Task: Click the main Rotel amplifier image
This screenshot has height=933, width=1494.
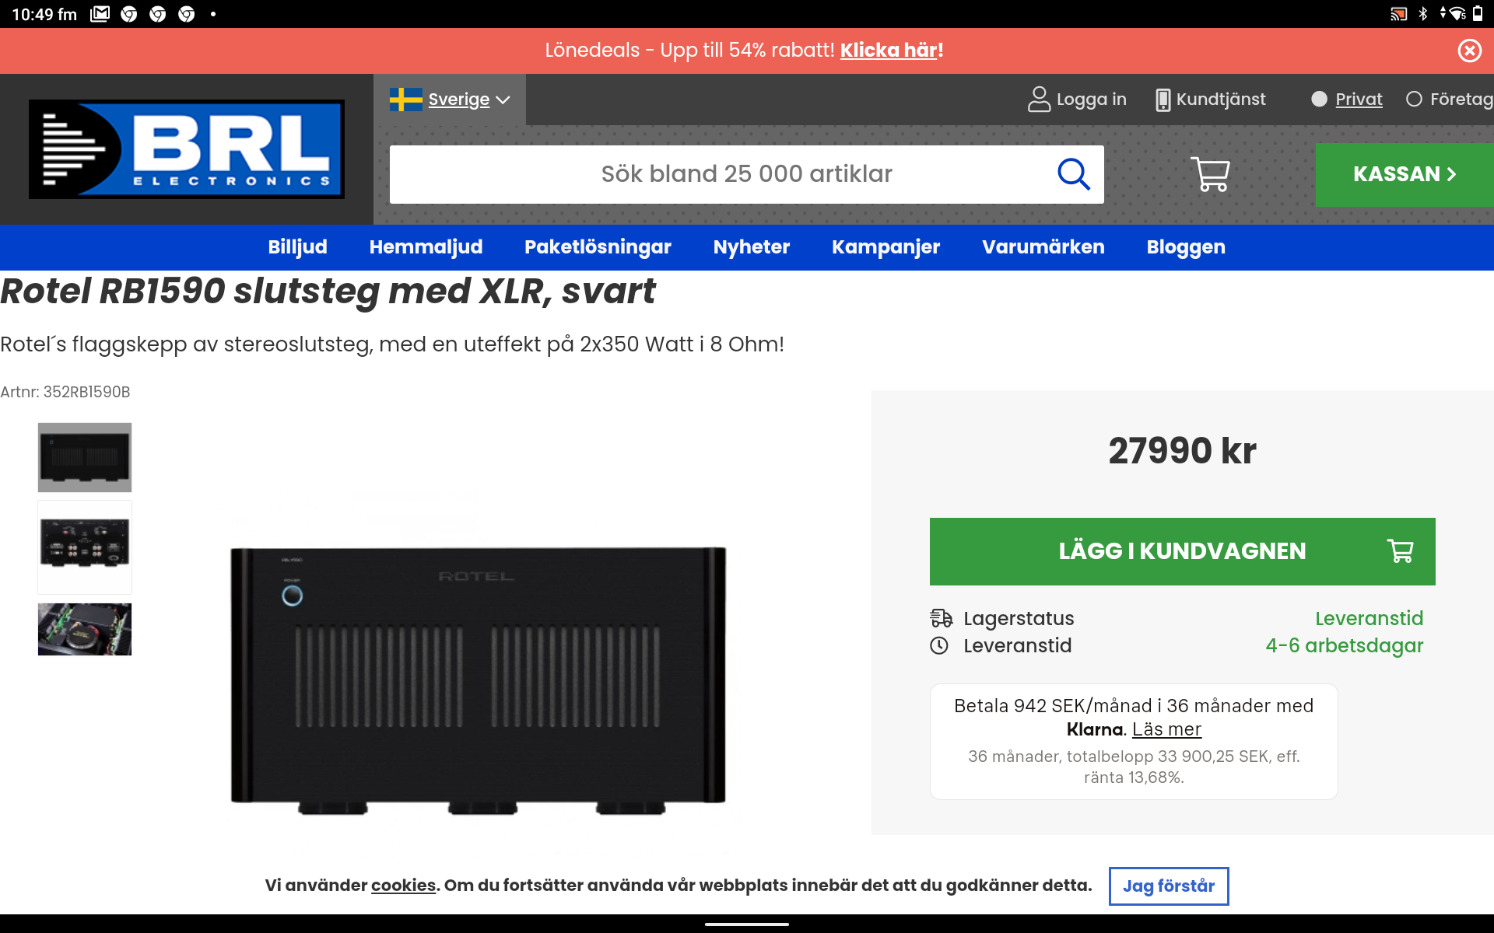Action: click(478, 680)
